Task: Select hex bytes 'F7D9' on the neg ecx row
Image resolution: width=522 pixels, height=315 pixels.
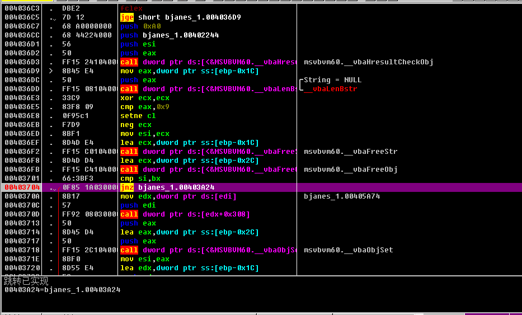Action: (x=71, y=125)
